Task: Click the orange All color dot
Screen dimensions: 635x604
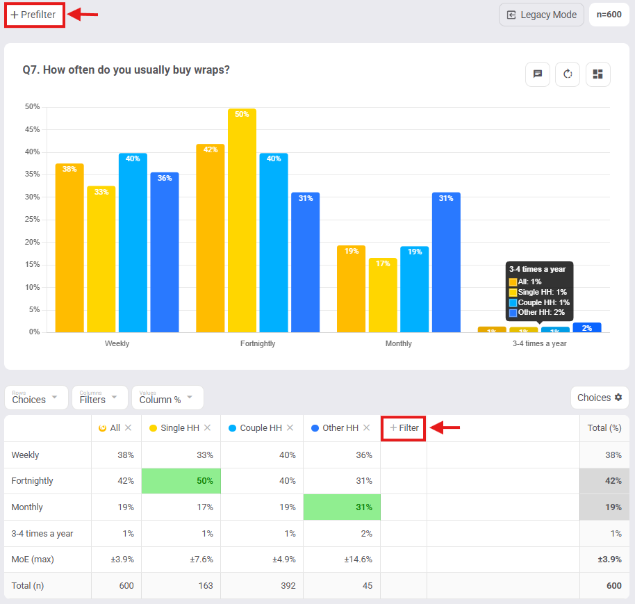Action: [102, 428]
